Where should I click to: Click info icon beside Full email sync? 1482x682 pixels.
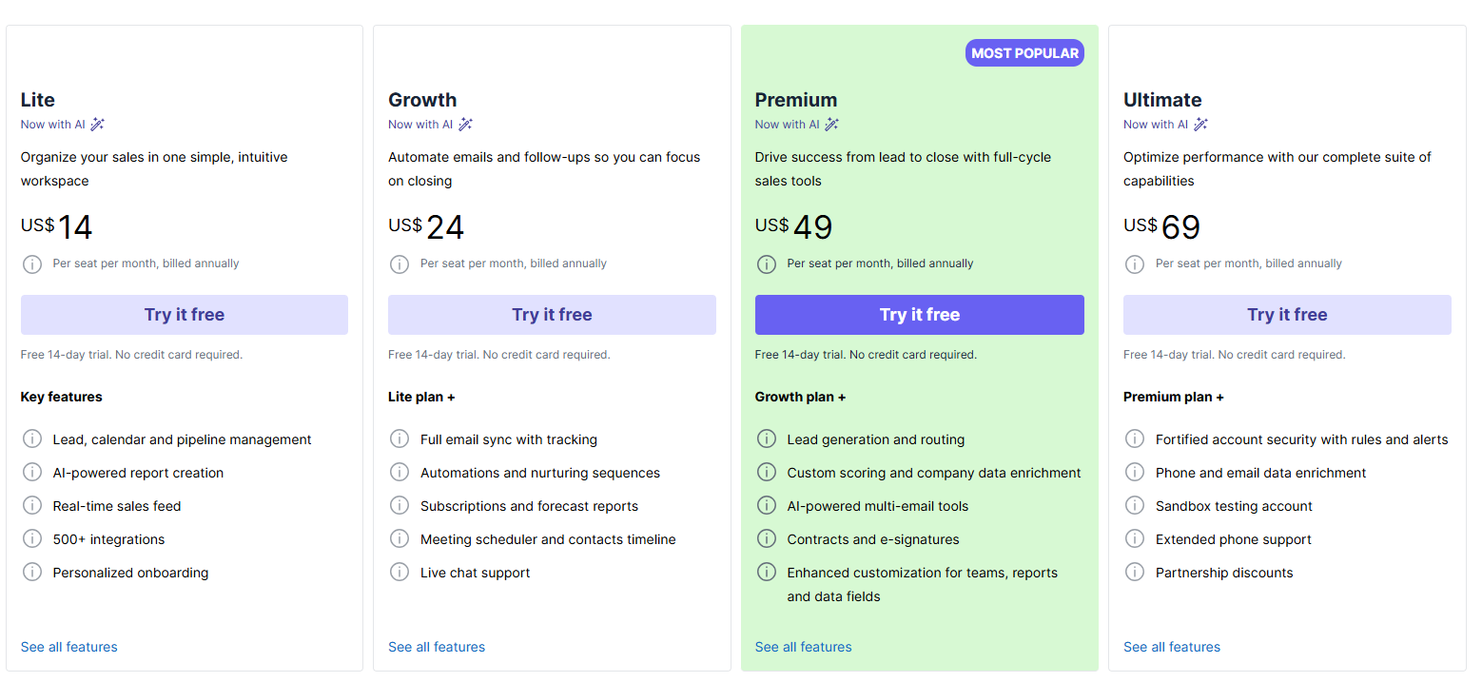400,439
